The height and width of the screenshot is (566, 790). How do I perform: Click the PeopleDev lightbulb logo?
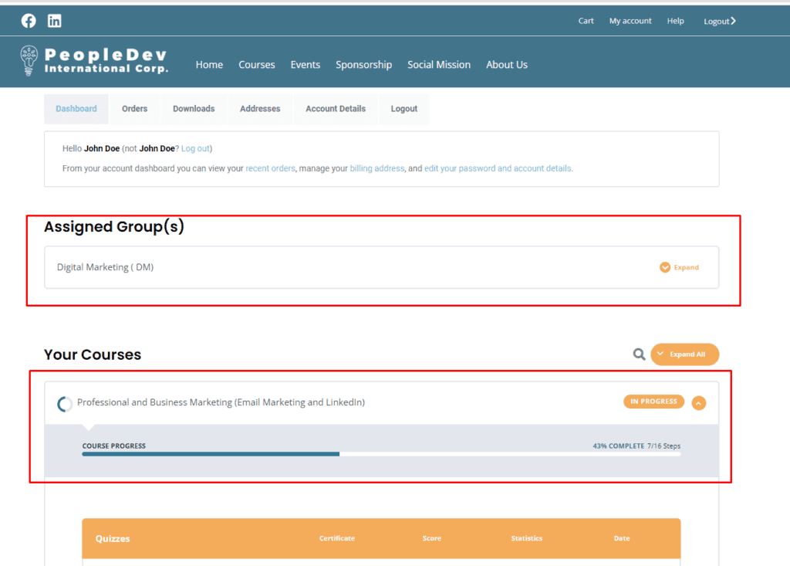pyautogui.click(x=29, y=60)
